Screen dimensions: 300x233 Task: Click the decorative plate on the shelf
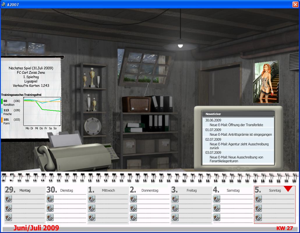(x=93, y=126)
